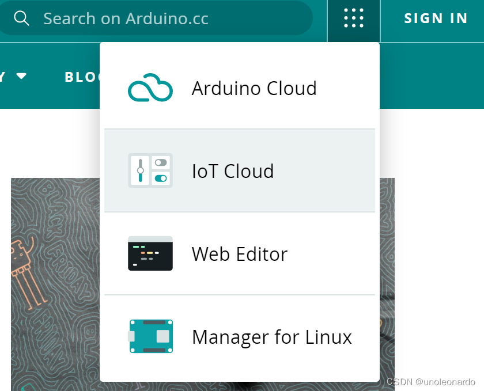Focus the Search on Arduino.cc field
The image size is (484, 391).
tap(156, 18)
